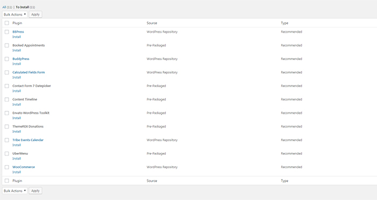Click the Envato WordPress Toolkit name
Viewport: 377px width, 200px height.
[31, 113]
